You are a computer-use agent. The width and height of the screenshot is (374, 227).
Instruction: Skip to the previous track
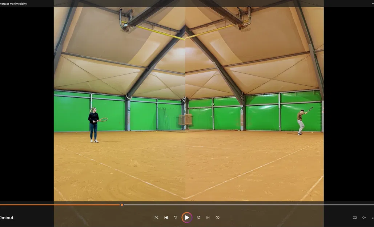pyautogui.click(x=166, y=217)
